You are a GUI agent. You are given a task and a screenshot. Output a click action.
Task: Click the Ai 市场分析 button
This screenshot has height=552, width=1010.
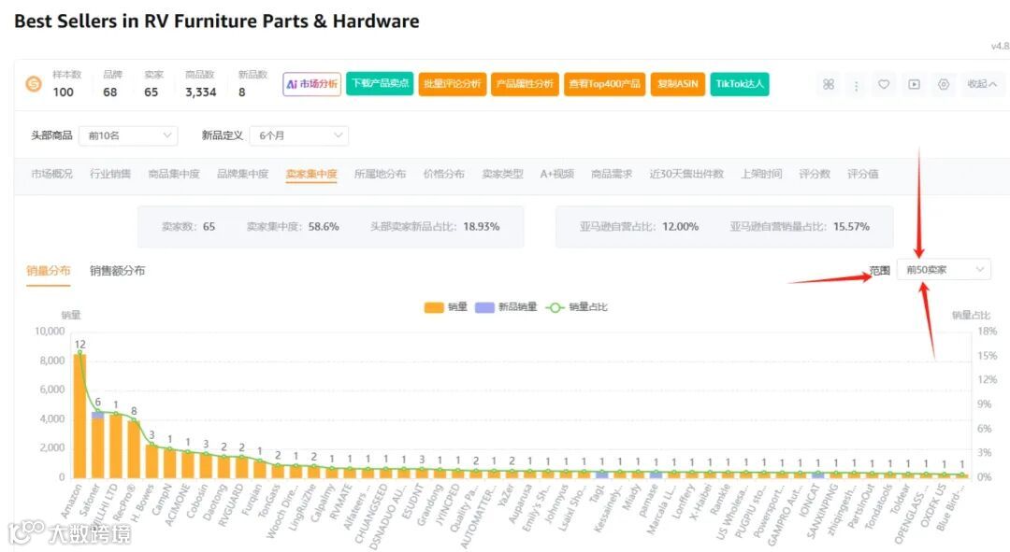click(x=311, y=84)
